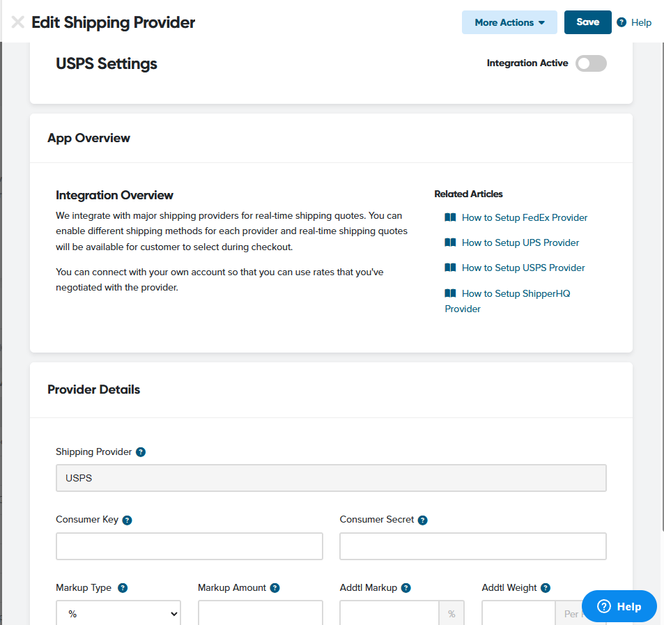Expand the Markup Type percent dropdown
Viewport: 664px width, 625px height.
(118, 614)
